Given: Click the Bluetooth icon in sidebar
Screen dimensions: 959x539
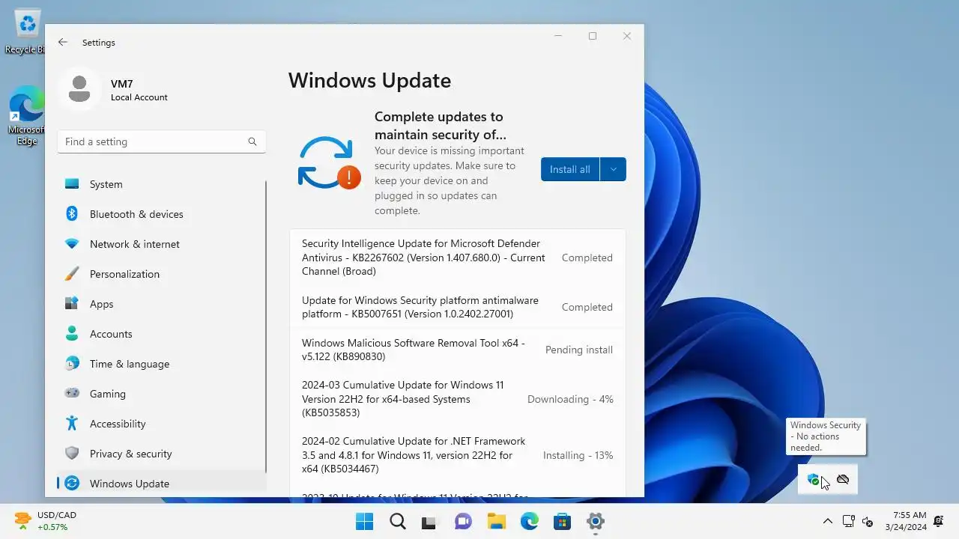Looking at the screenshot, I should point(72,214).
